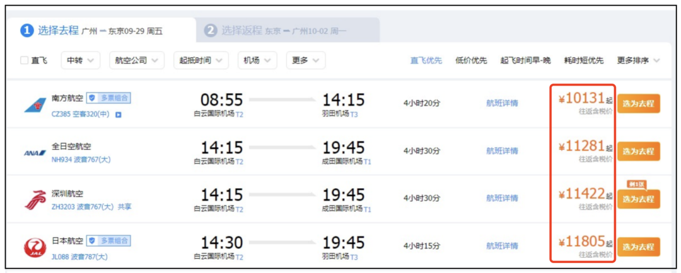Open the 中转 transfer dropdown
The height and width of the screenshot is (273, 681).
click(x=81, y=60)
